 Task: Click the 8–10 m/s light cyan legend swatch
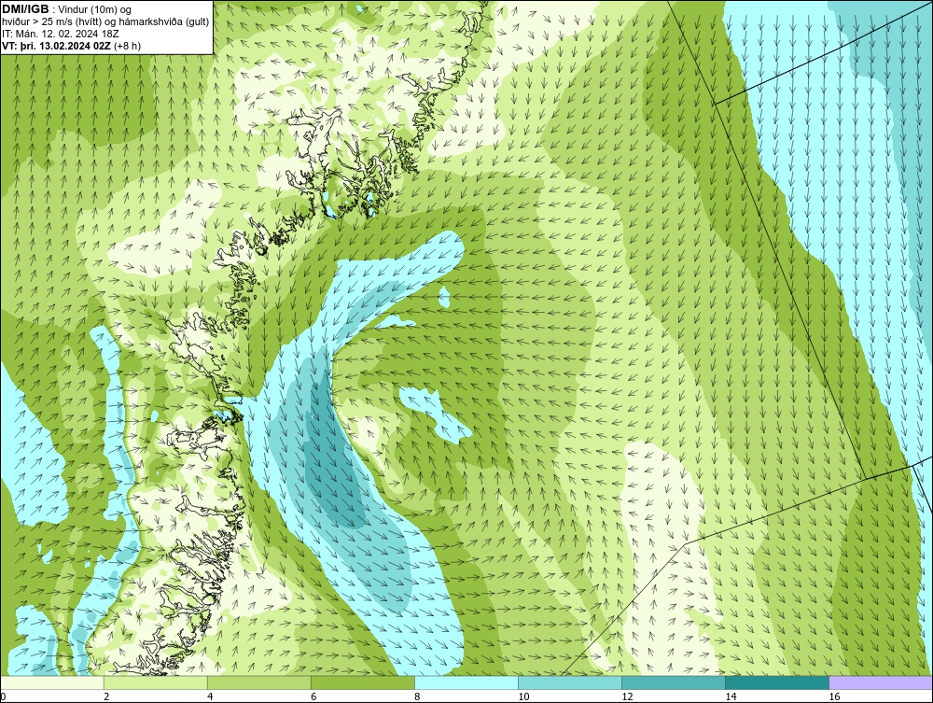pyautogui.click(x=466, y=682)
